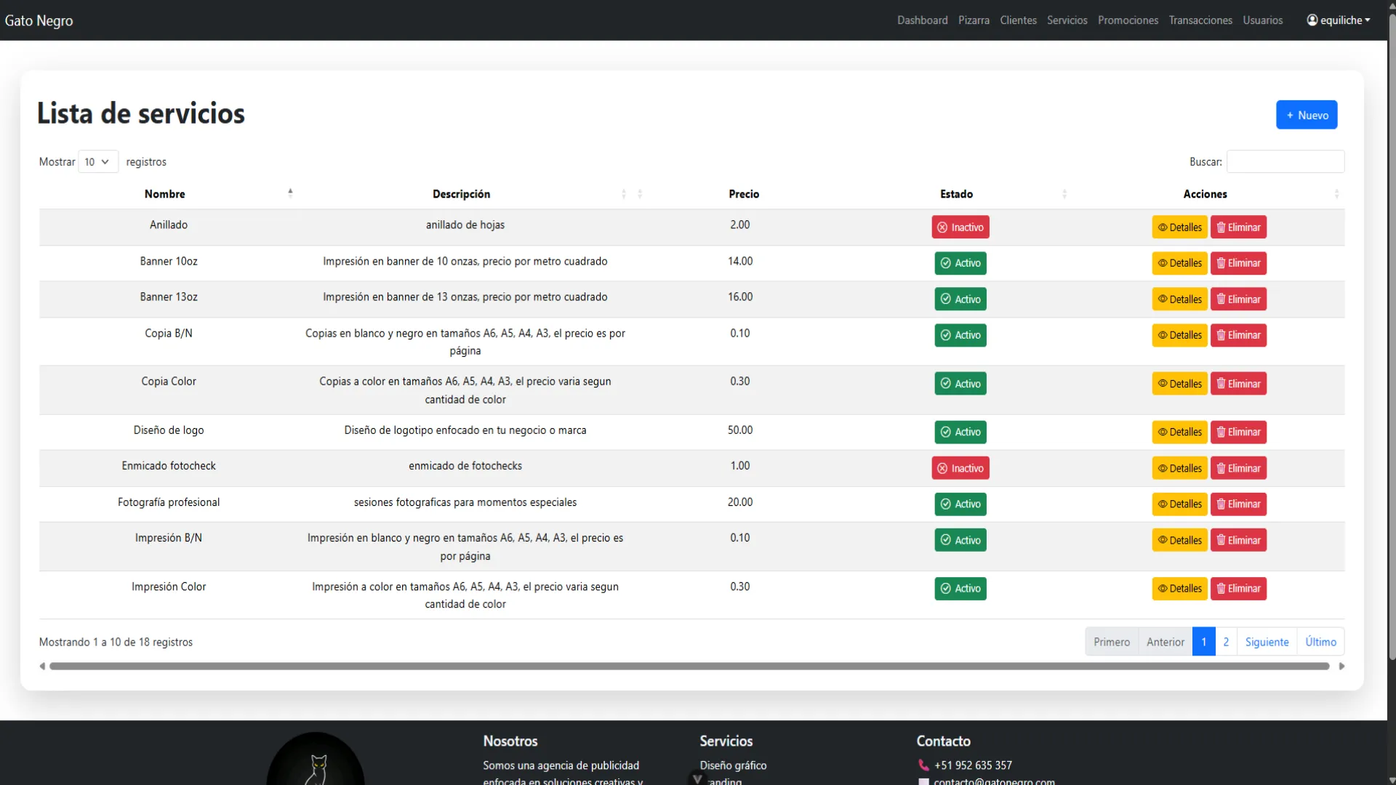Image resolution: width=1396 pixels, height=785 pixels.
Task: Focus the Buscar search field
Action: (1285, 161)
